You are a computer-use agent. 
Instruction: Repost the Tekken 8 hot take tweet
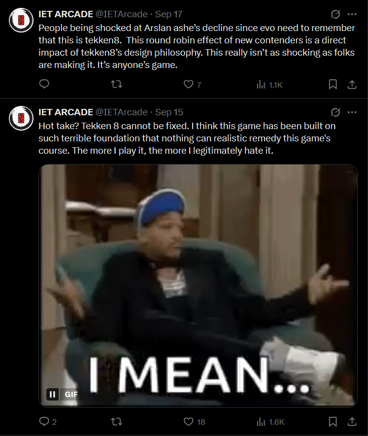pos(117,422)
